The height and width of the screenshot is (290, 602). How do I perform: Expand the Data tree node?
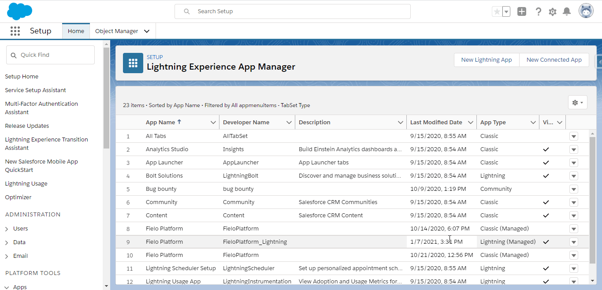[x=7, y=243]
